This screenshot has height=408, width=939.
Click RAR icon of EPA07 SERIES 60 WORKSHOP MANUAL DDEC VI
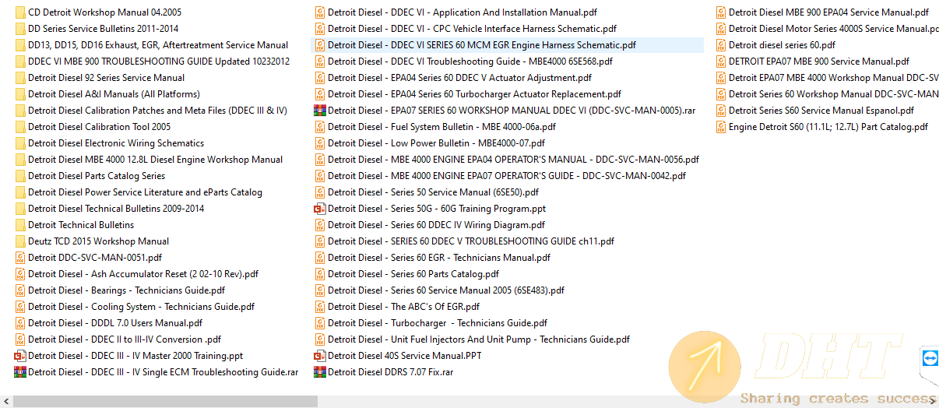pos(320,111)
